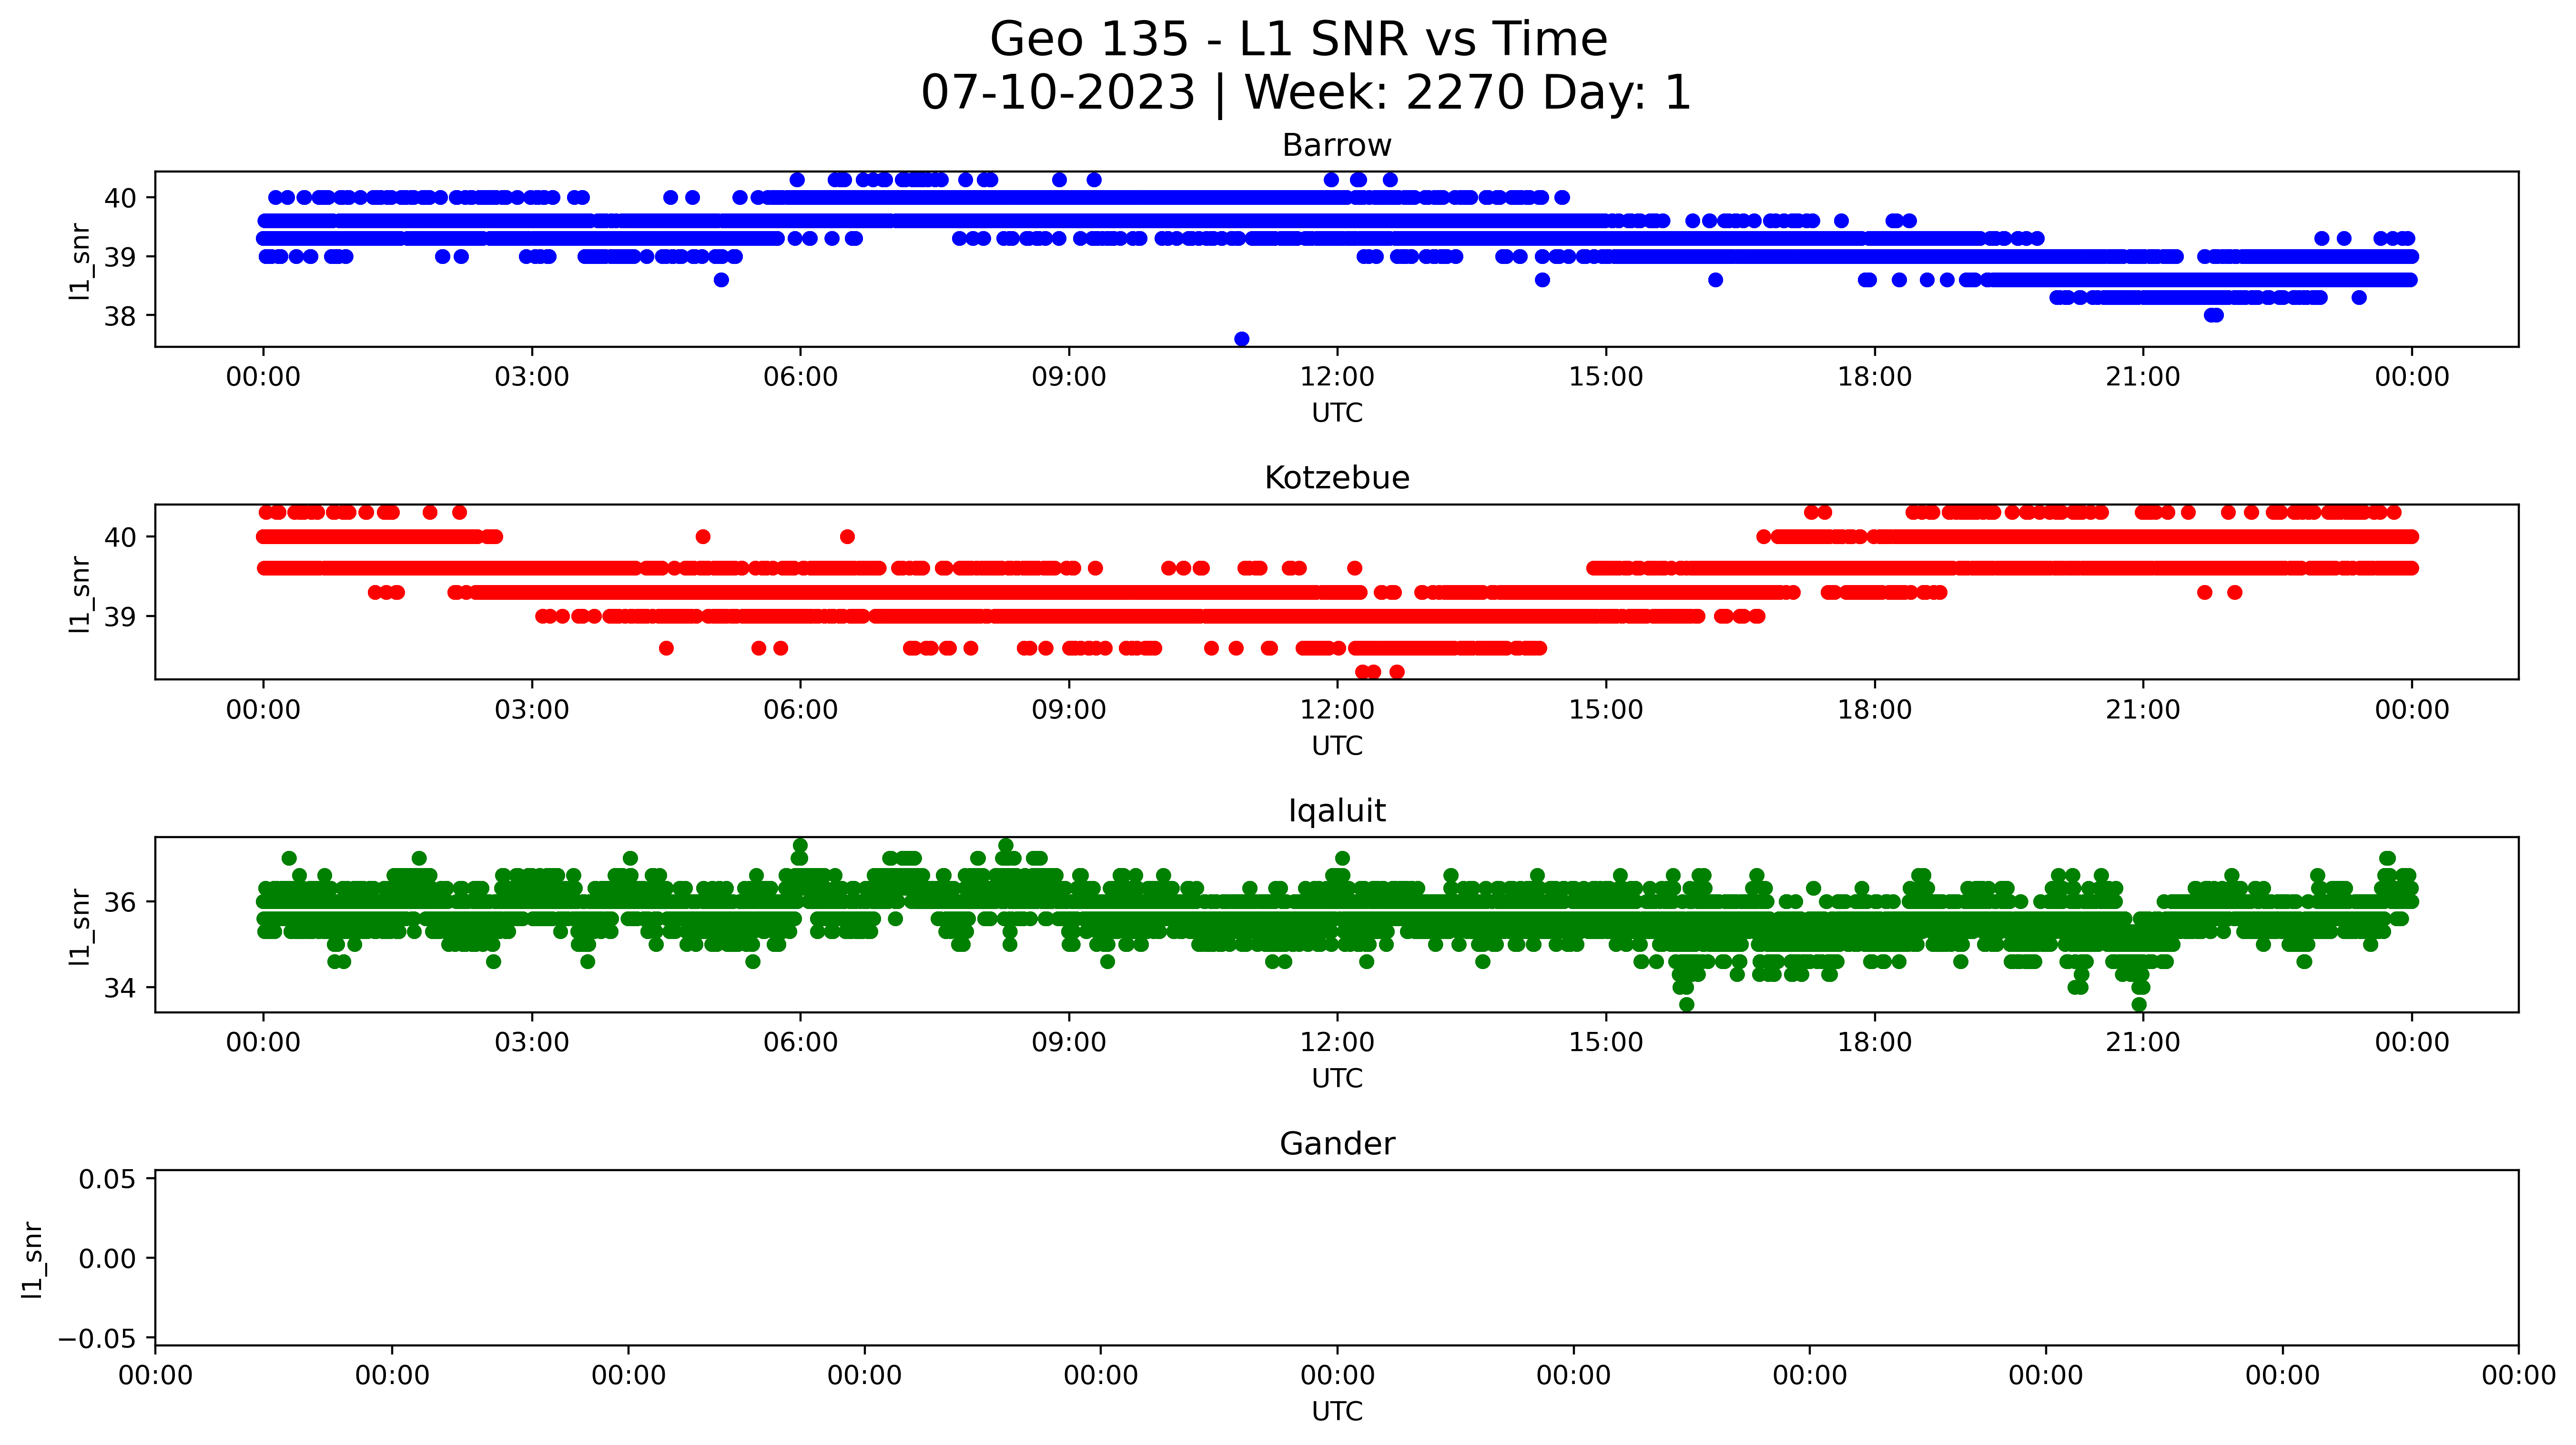Screen dimensions: 2576x1445
Task: Click the "40" y-tick label on Barrow plot
Action: tap(121, 198)
